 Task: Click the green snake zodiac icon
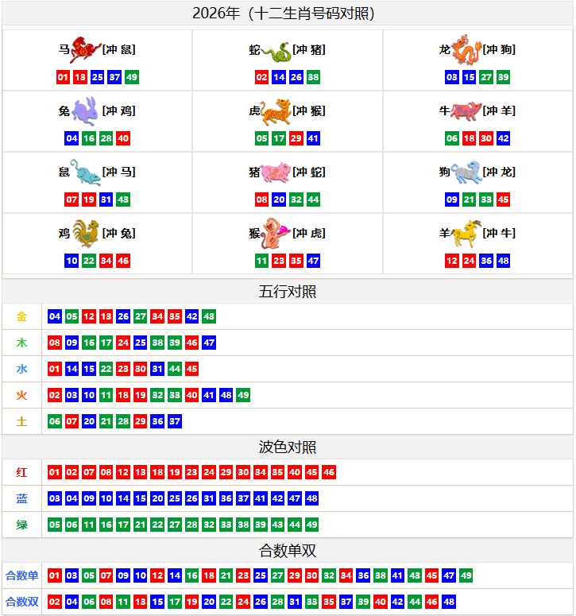(276, 52)
